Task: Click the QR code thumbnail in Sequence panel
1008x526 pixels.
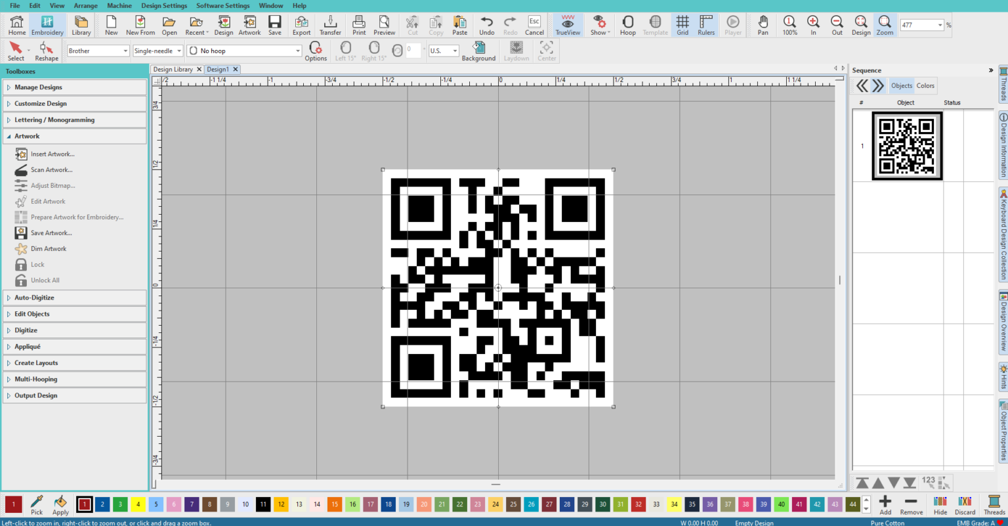Action: pyautogui.click(x=907, y=146)
